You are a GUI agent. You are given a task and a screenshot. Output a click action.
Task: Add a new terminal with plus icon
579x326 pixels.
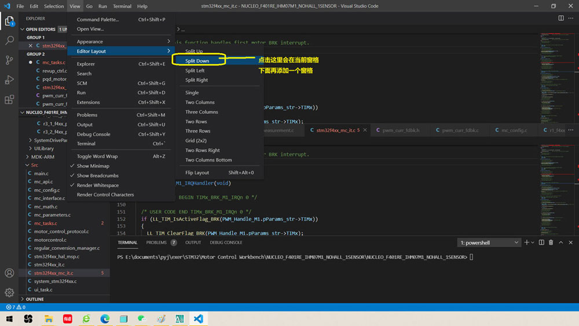coord(526,243)
